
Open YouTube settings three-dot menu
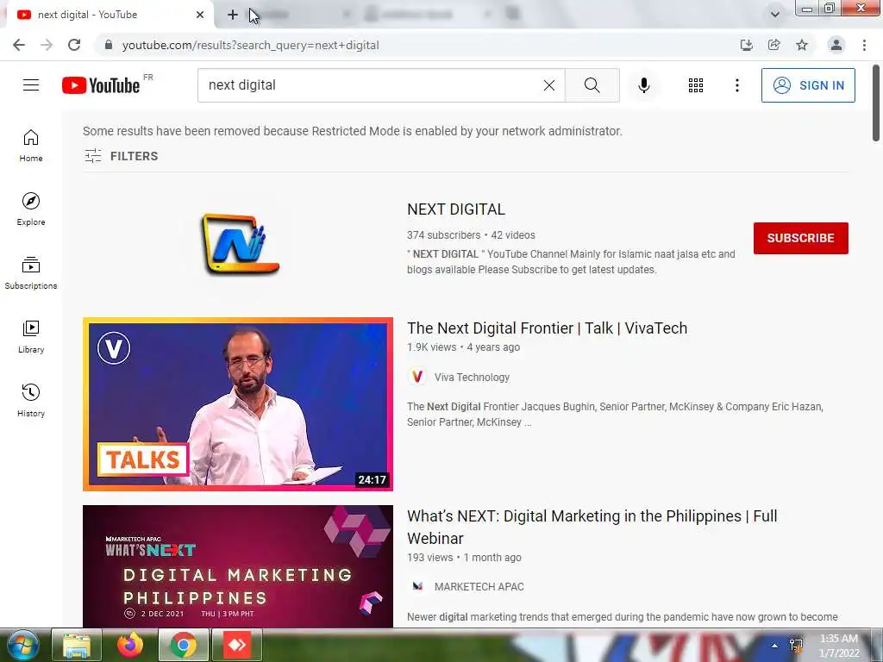point(736,85)
